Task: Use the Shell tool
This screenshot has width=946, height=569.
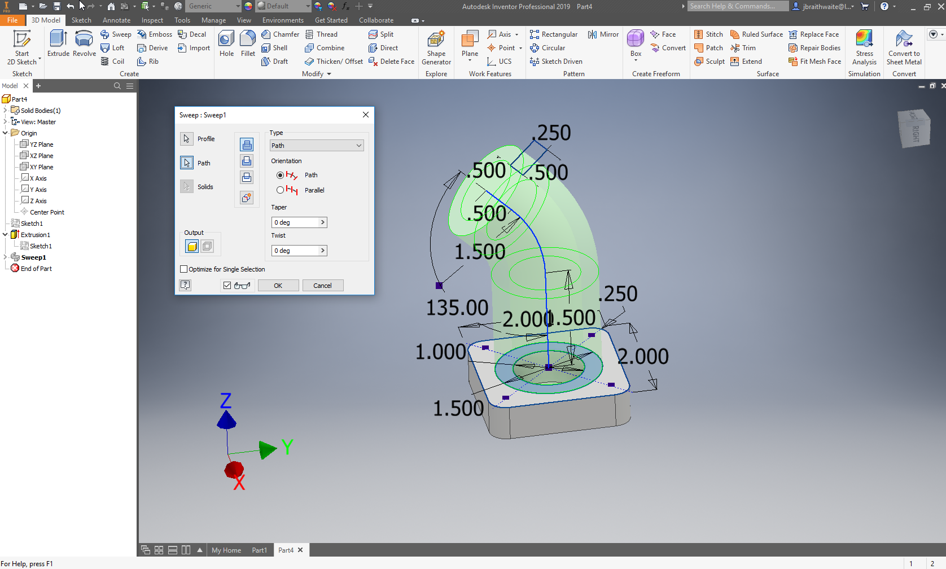Action: coord(274,48)
